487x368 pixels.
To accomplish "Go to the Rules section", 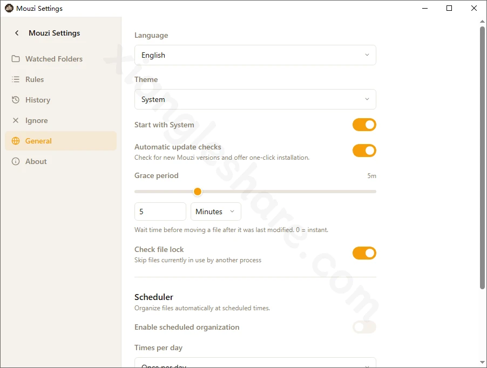I will click(x=60, y=79).
